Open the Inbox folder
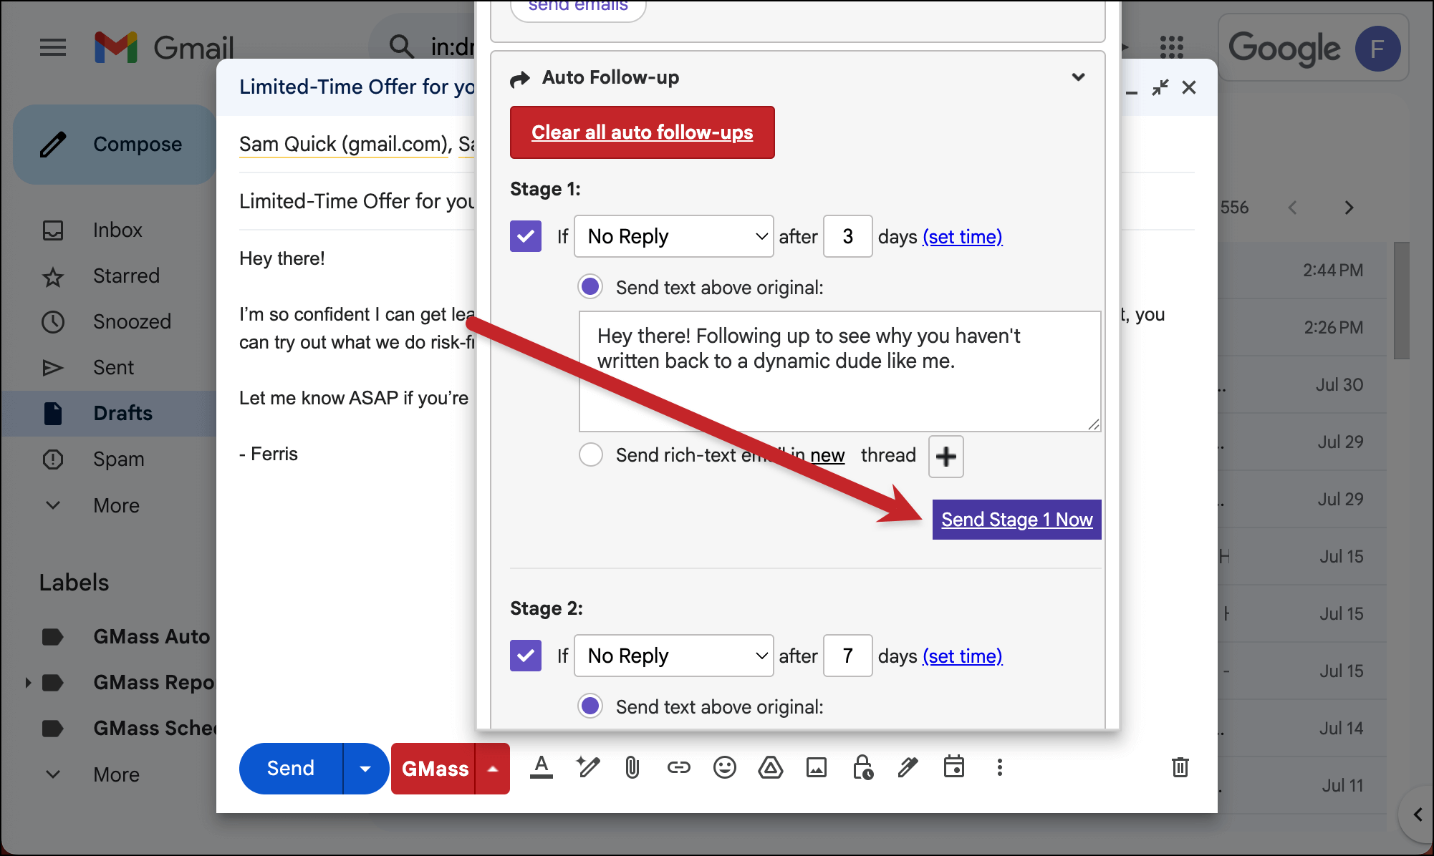 (117, 230)
